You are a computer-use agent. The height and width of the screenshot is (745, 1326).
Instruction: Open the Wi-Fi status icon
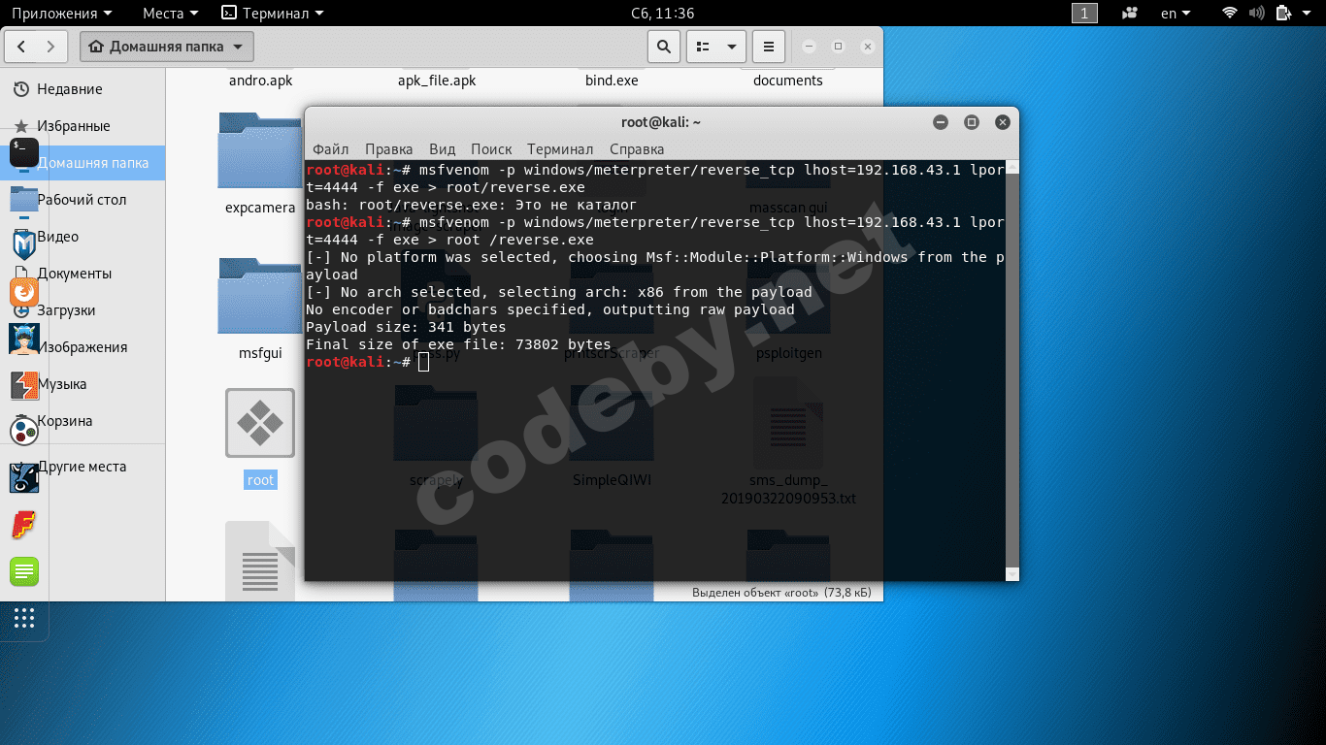[x=1230, y=14]
